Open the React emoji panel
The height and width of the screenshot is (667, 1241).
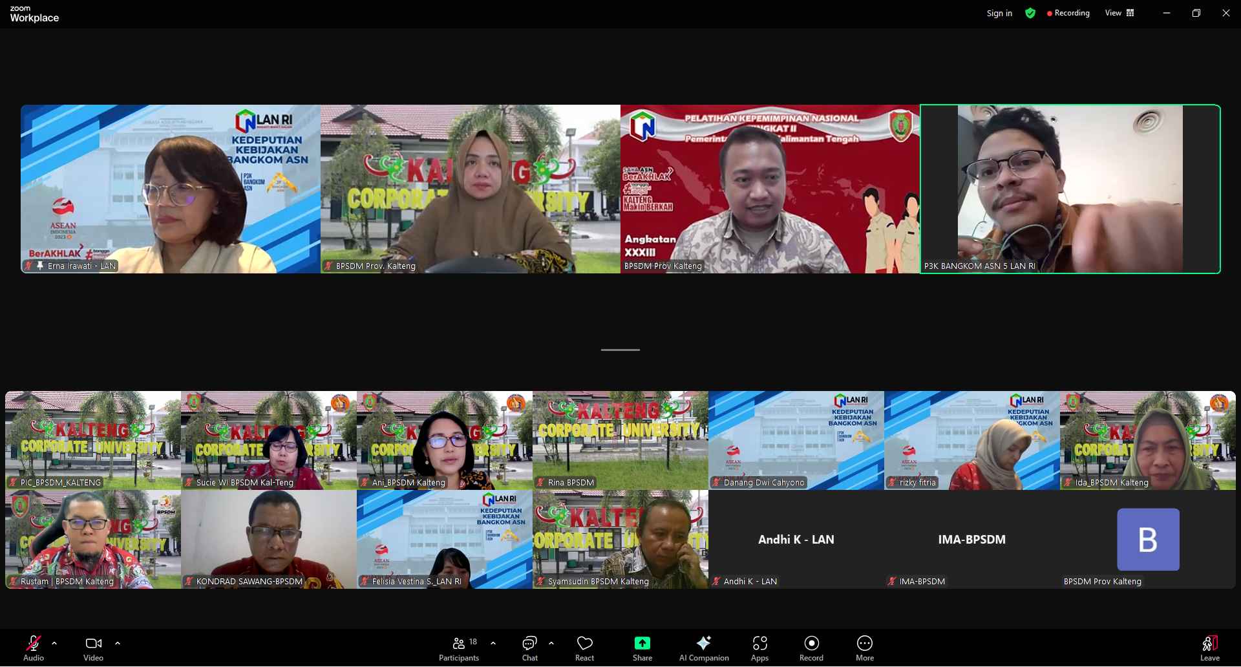[x=584, y=648]
